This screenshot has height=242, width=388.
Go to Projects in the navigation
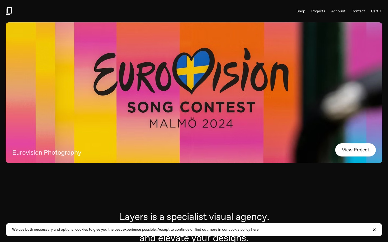[x=318, y=11]
